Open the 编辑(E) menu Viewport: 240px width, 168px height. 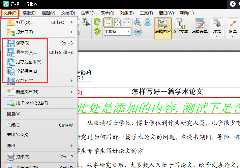point(29,13)
